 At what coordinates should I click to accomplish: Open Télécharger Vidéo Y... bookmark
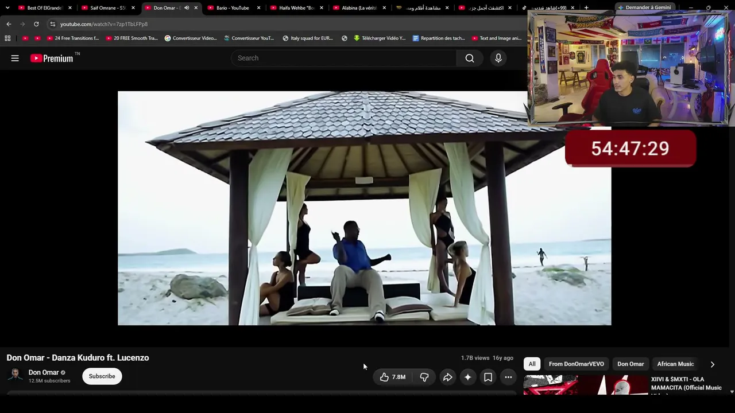tap(380, 38)
